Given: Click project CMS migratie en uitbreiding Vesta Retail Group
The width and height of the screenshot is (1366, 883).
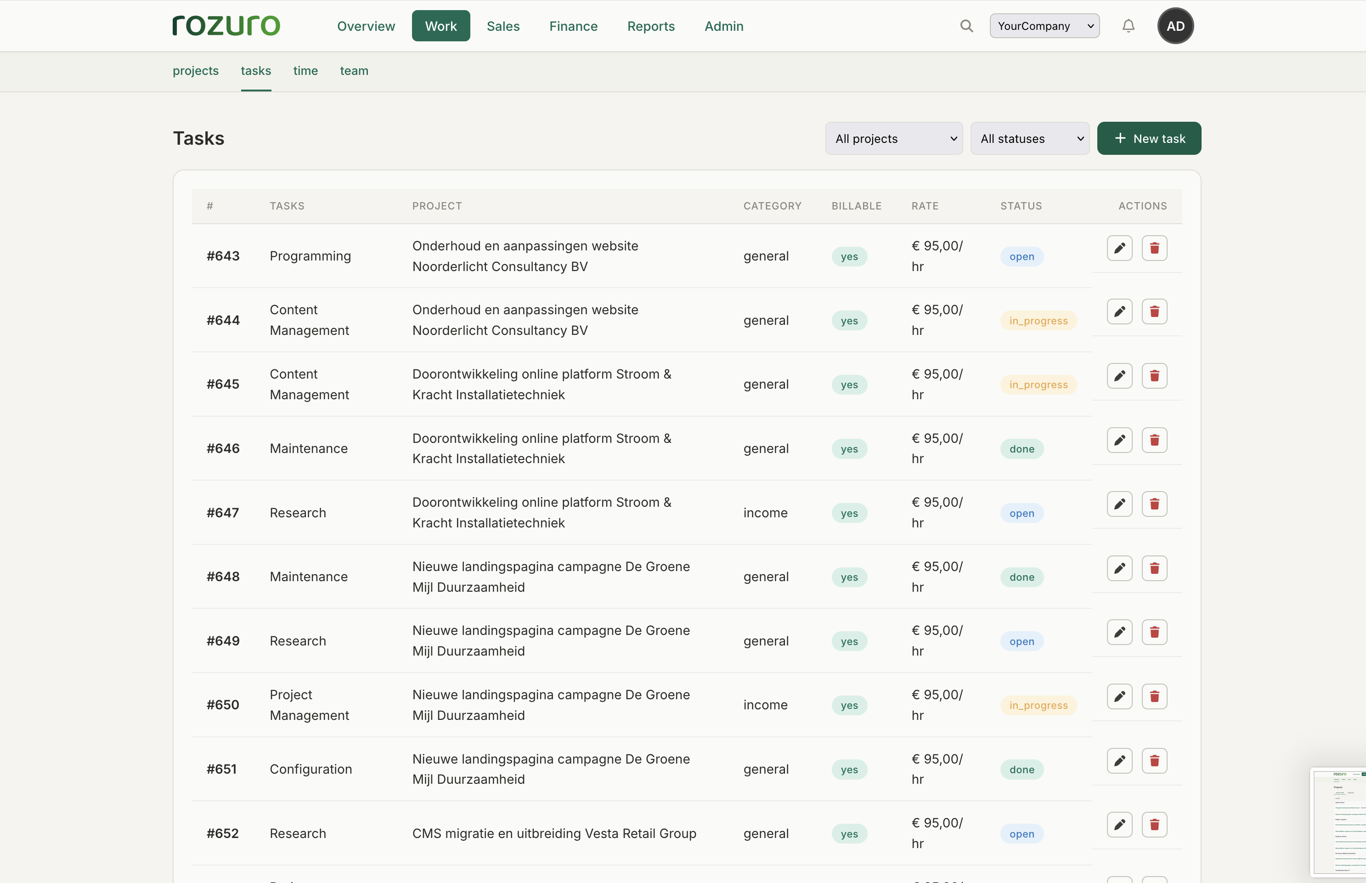Looking at the screenshot, I should pos(554,833).
